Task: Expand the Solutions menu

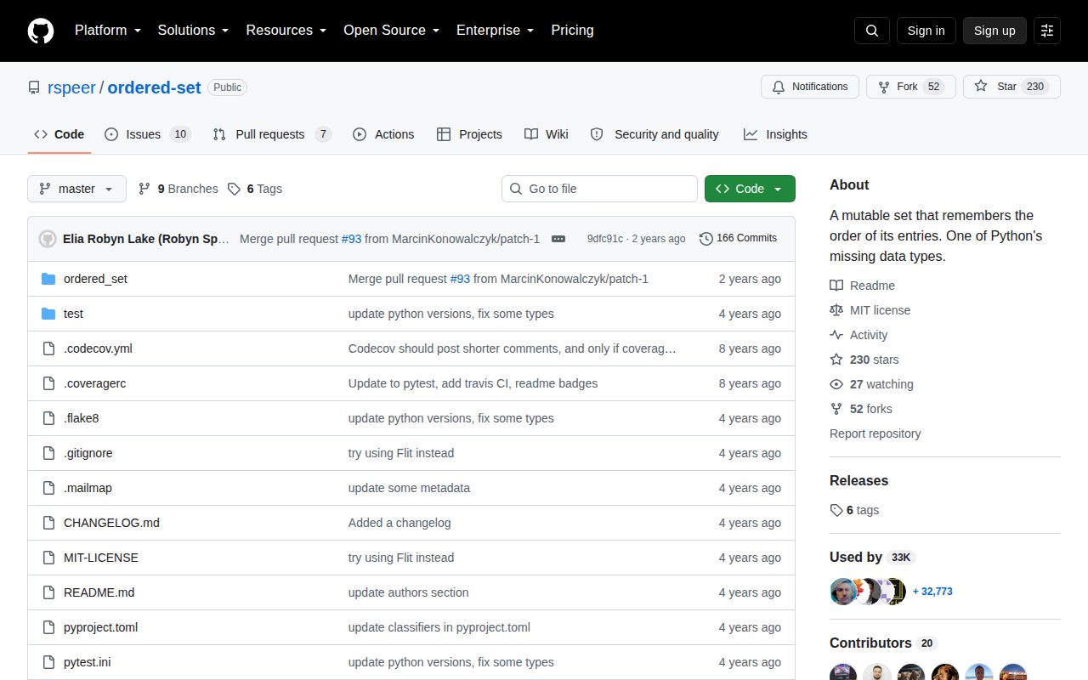Action: 193,31
